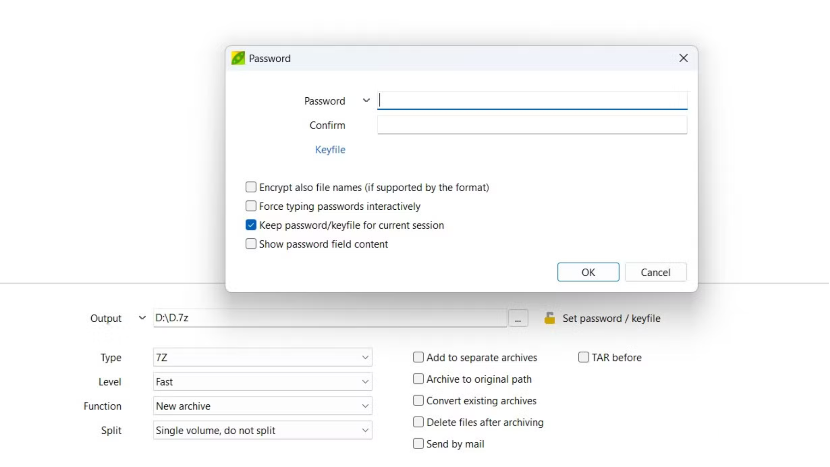
Task: Enable the TAR before option
Action: 583,357
